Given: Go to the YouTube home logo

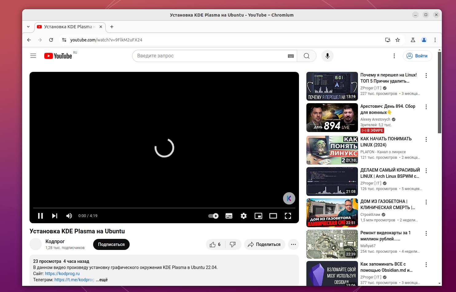Looking at the screenshot, I should 58,56.
